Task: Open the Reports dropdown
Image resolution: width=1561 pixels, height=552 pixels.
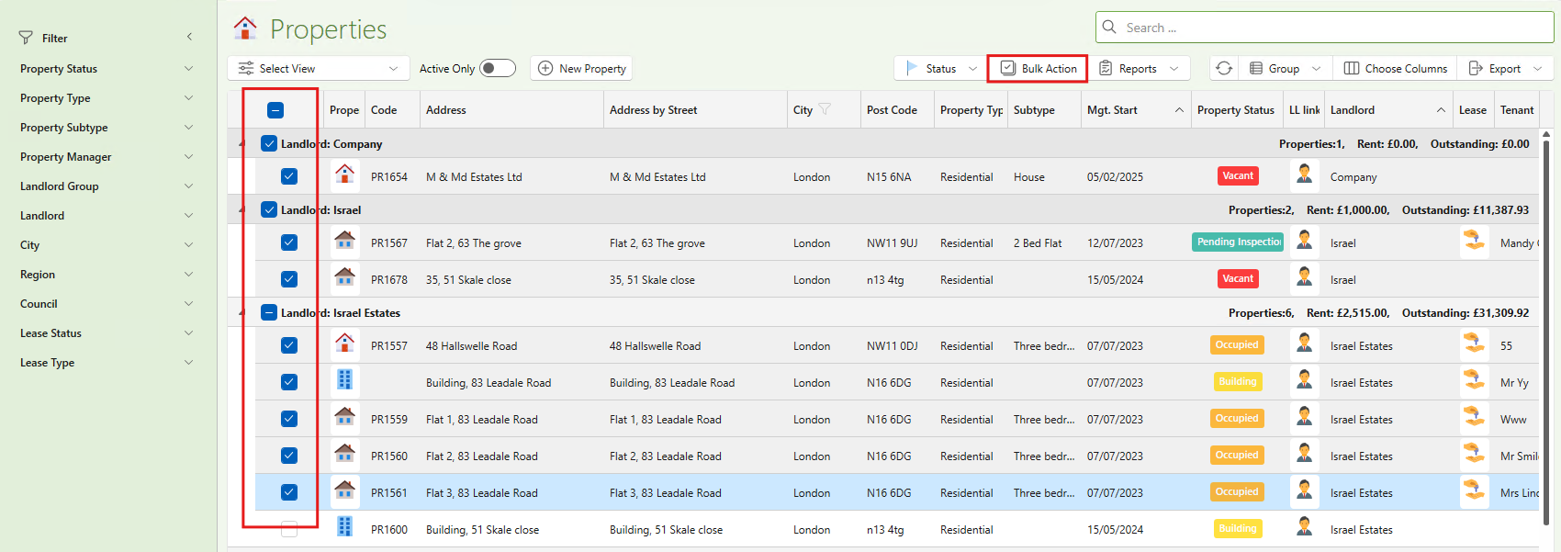Action: [x=1139, y=68]
